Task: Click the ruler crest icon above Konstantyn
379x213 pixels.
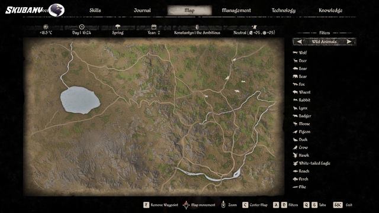Action: (x=197, y=27)
